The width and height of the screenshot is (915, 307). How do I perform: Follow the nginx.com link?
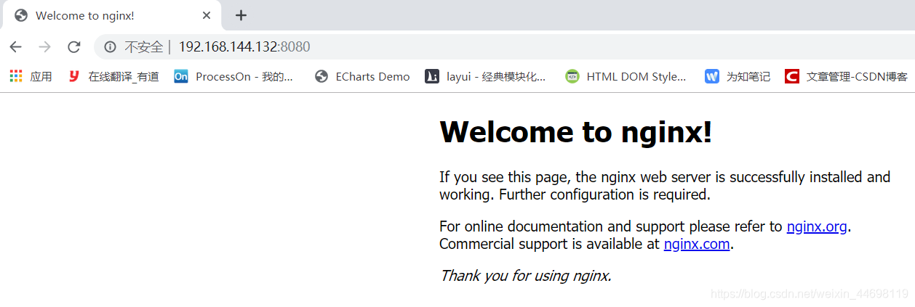pyautogui.click(x=697, y=244)
